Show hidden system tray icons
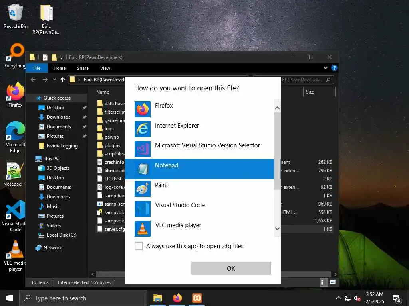This screenshot has width=409, height=306. [x=338, y=298]
